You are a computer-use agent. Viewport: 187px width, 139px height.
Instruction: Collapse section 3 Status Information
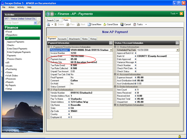click(115, 47)
